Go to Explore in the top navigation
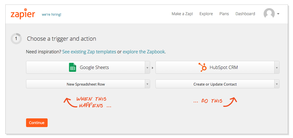 coord(206,14)
